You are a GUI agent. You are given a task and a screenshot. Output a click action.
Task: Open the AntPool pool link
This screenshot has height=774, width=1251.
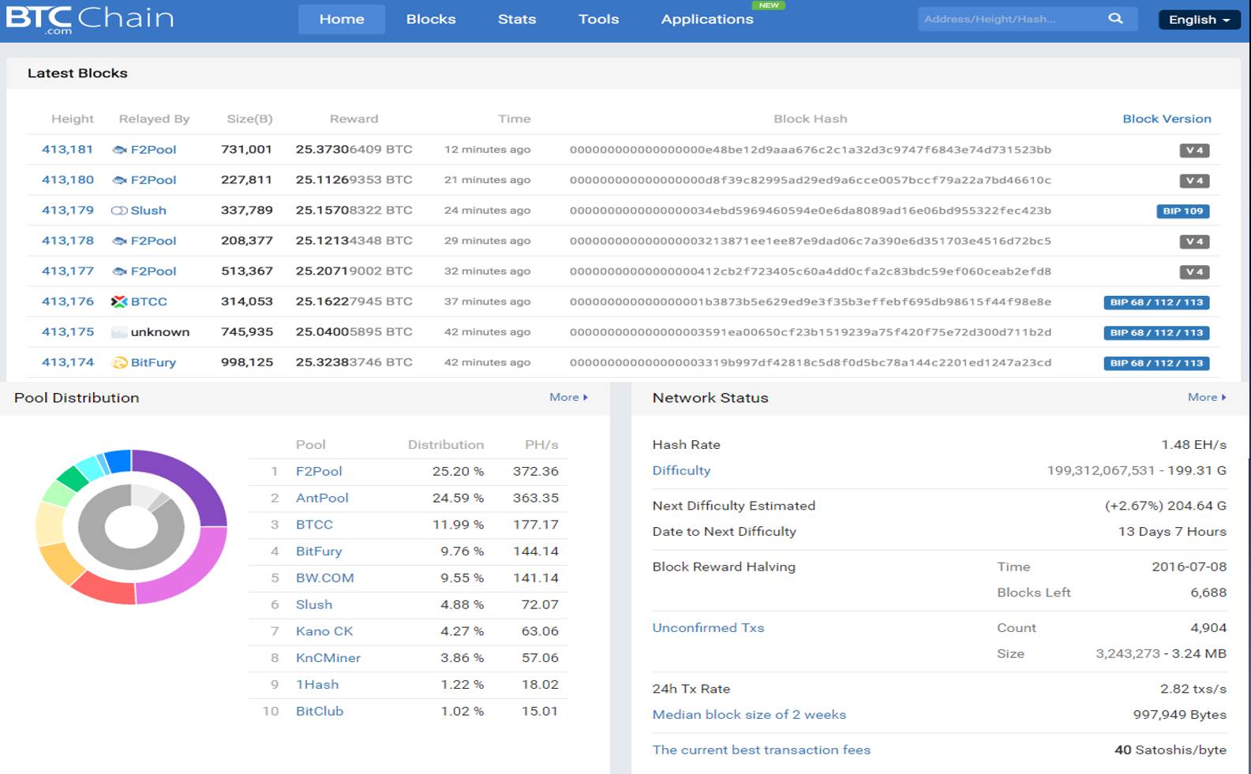322,498
